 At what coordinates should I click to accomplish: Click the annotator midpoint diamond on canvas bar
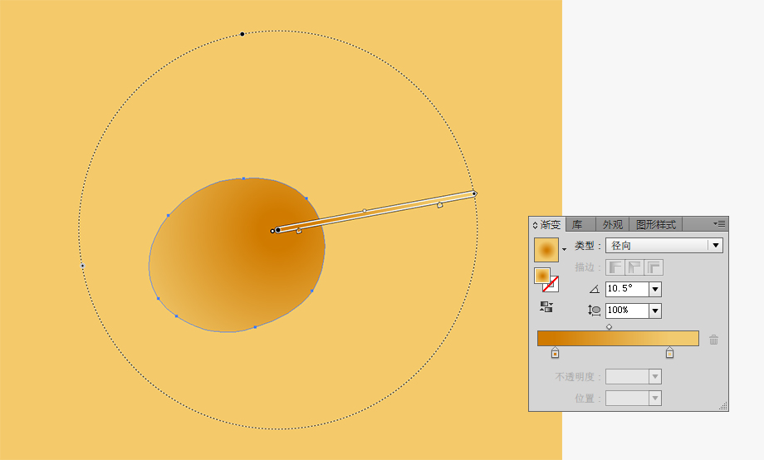click(x=365, y=211)
